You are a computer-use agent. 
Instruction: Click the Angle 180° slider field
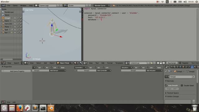click(172, 89)
